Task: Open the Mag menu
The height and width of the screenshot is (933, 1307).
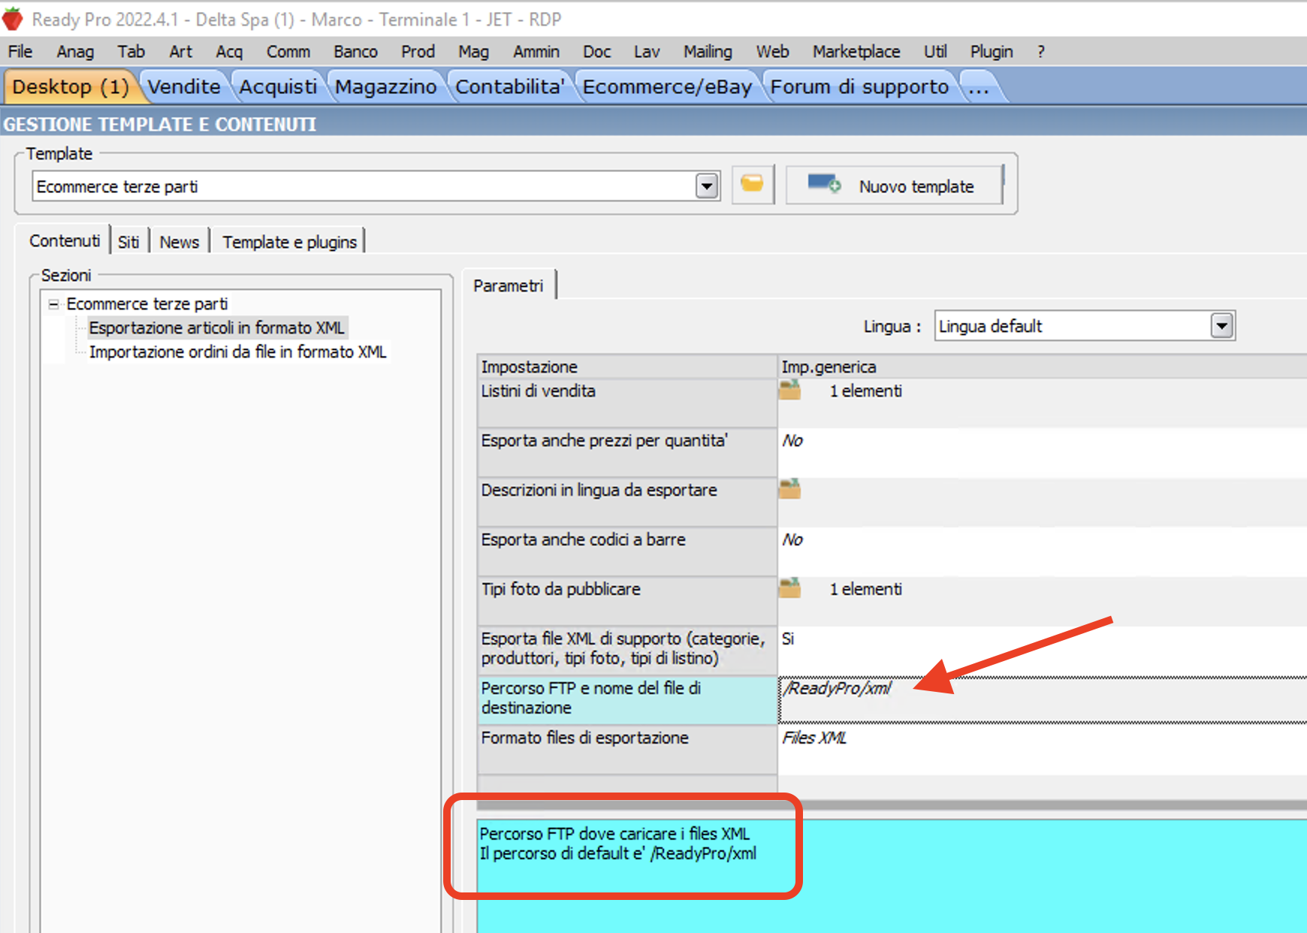Action: [473, 52]
